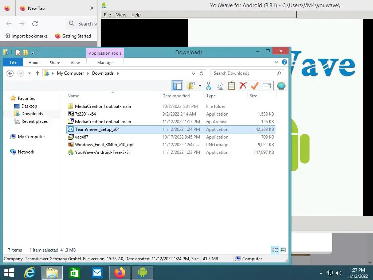Expand the arrow after My Computer in path

88,73
